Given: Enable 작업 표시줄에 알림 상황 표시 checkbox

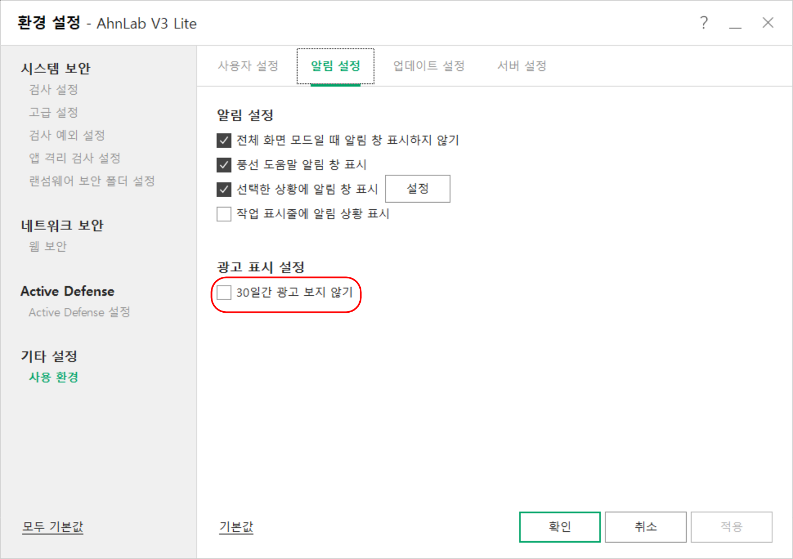Looking at the screenshot, I should [x=224, y=214].
